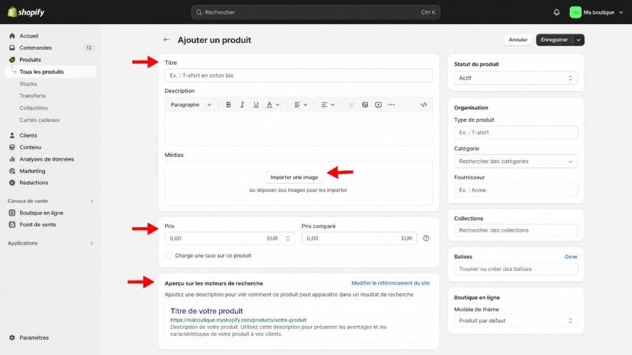632x355 pixels.
Task: Click the Annuler button
Action: pos(518,40)
